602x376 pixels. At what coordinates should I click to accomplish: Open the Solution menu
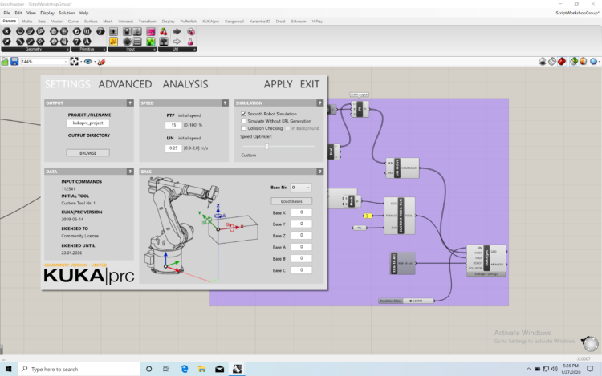[x=67, y=13]
